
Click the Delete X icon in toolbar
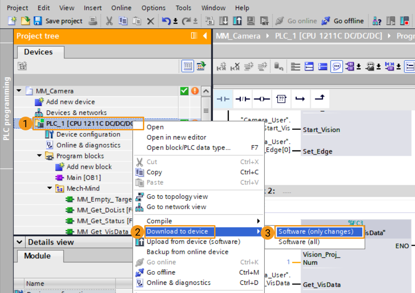[x=151, y=21]
